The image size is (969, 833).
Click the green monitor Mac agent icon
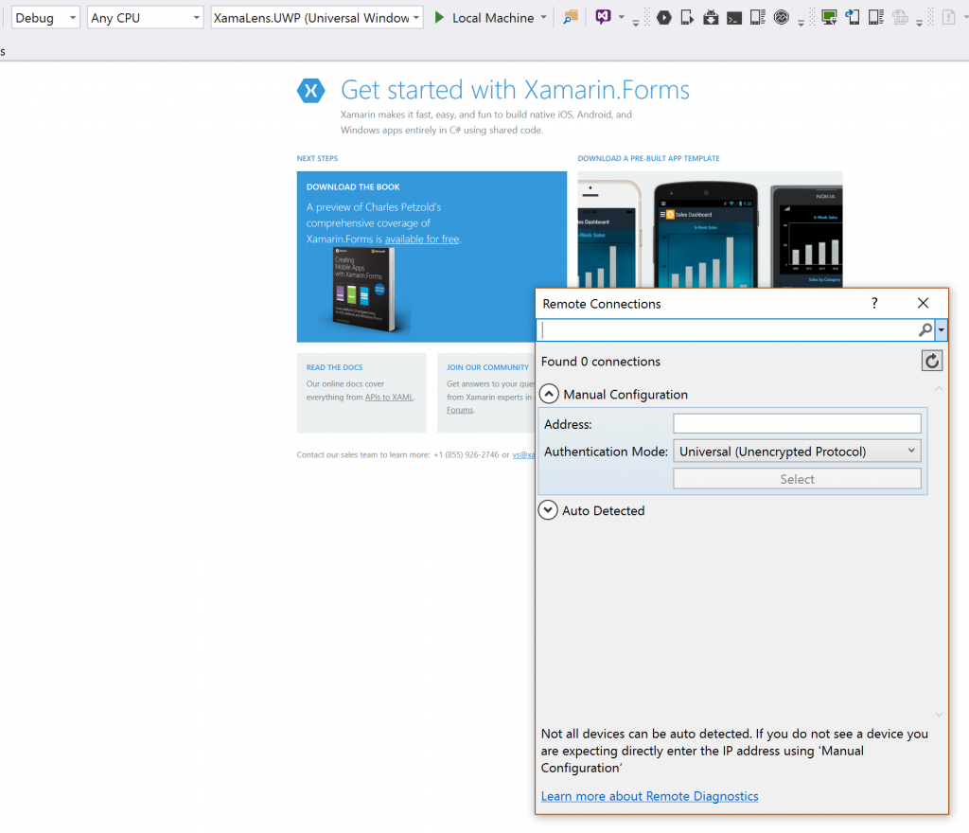point(829,17)
